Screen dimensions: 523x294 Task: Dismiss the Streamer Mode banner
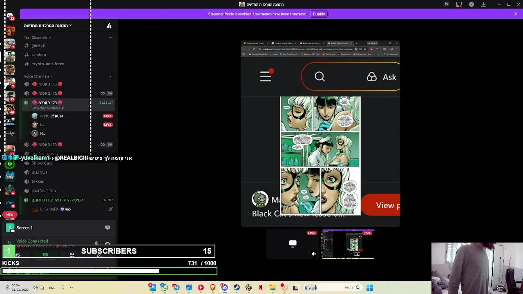(x=516, y=14)
